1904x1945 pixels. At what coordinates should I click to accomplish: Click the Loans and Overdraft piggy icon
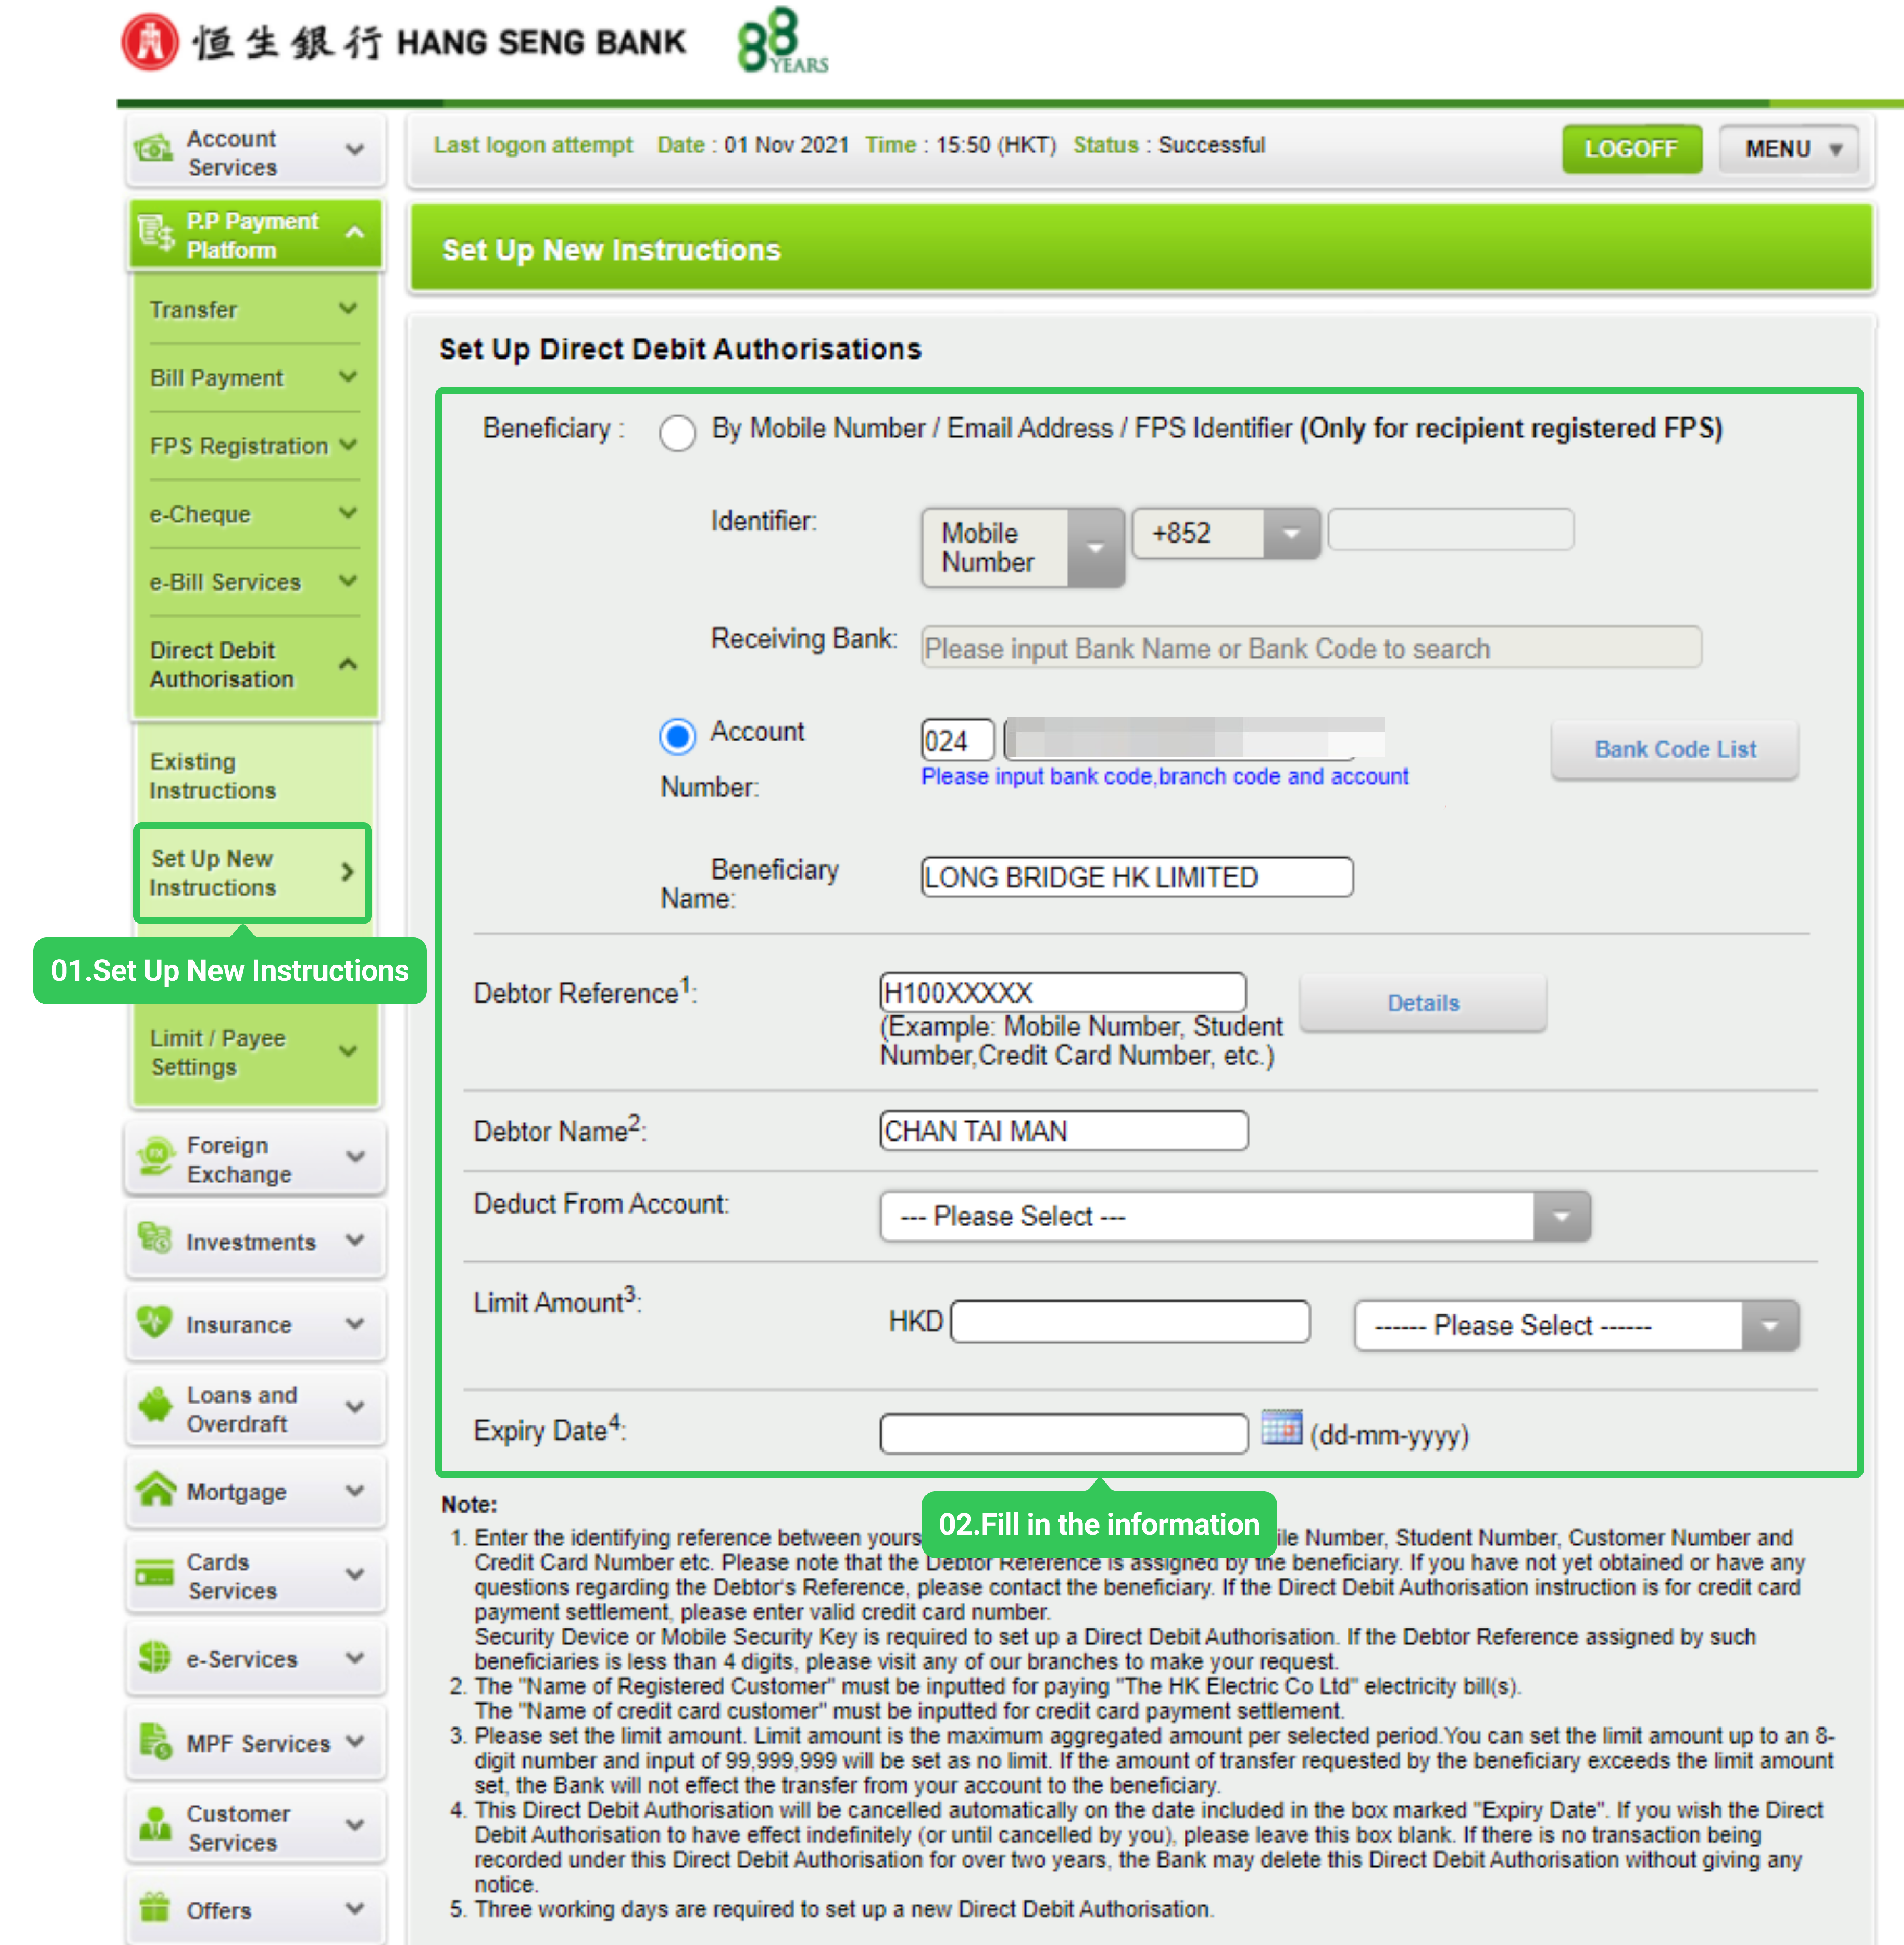coord(155,1407)
